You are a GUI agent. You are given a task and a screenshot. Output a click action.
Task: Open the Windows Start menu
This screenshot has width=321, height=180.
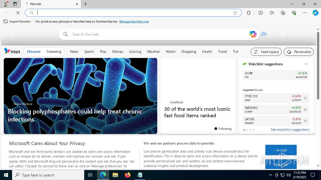point(6,175)
